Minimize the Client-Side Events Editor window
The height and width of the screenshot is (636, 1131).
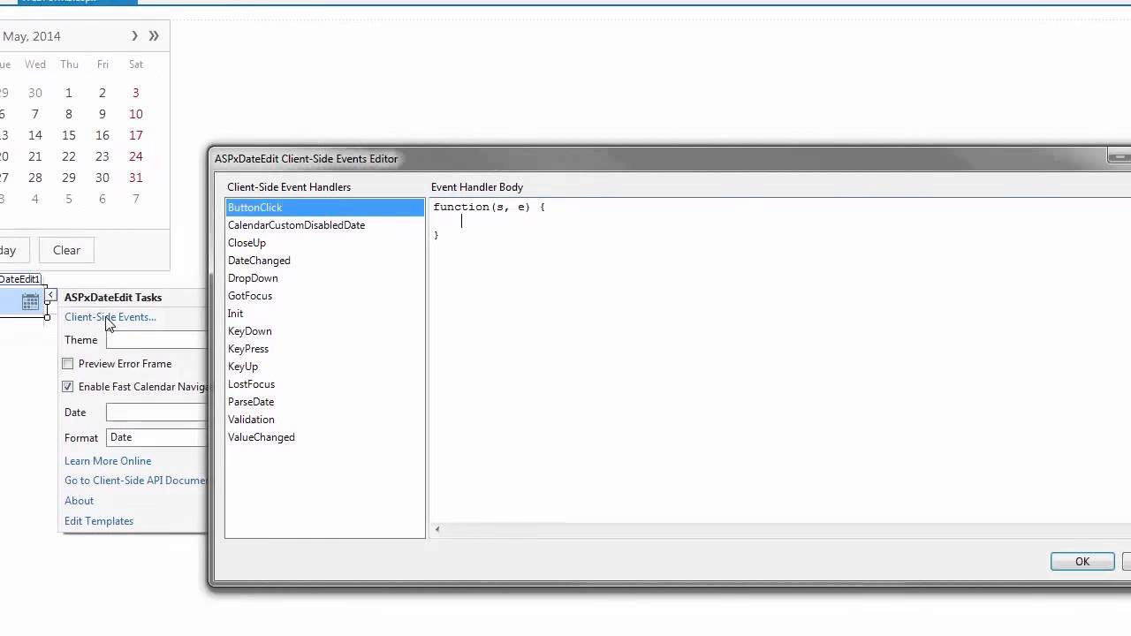(1120, 157)
